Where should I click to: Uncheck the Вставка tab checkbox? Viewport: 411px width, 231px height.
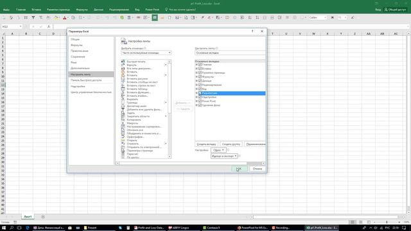pos(200,69)
